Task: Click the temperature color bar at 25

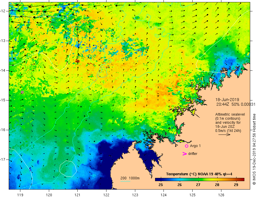Action: tap(161, 180)
